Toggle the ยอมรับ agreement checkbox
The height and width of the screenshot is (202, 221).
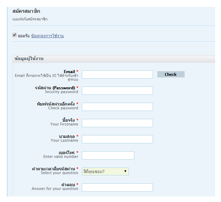15,35
